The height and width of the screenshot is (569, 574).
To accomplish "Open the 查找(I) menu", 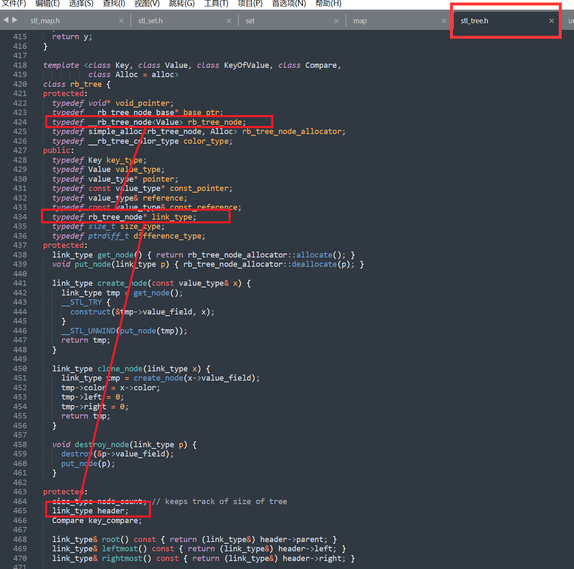I will coord(114,3).
